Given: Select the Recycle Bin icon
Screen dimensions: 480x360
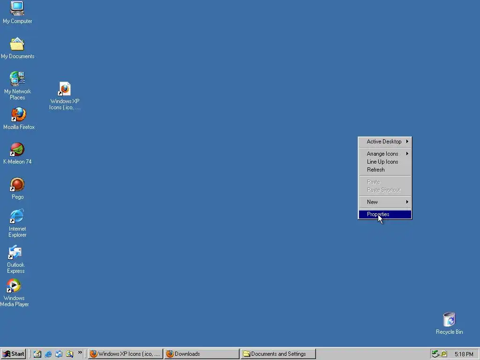Looking at the screenshot, I should coord(449,323).
